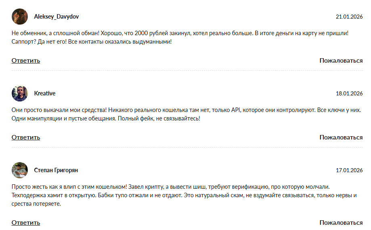Click Пожаловаться on Kreative's review
371x230 pixels.
tap(341, 137)
